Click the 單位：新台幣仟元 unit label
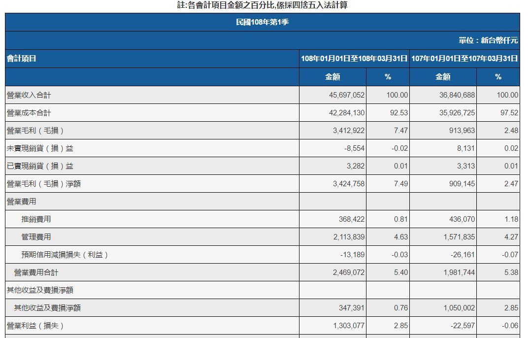Image resolution: width=531 pixels, height=338 pixels. click(488, 41)
